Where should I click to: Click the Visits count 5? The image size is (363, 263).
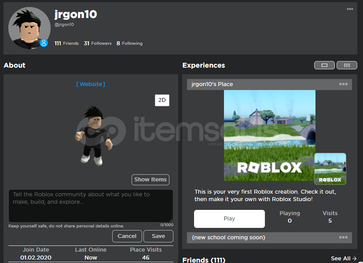(x=330, y=221)
